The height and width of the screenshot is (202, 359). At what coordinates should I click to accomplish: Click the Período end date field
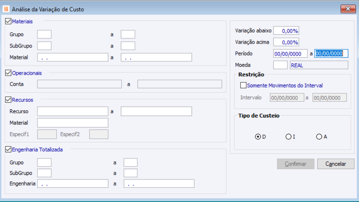tap(331, 53)
